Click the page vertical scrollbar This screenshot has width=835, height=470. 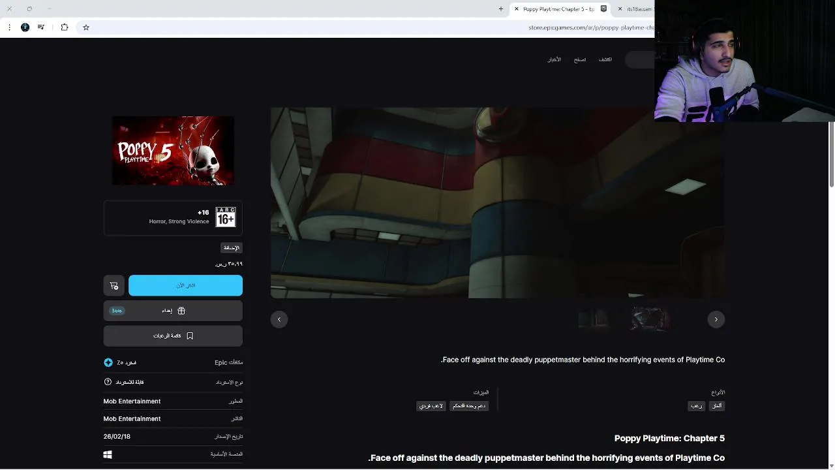(x=832, y=154)
